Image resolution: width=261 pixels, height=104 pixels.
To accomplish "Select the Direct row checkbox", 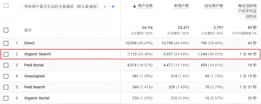I will pyautogui.click(x=6, y=43).
